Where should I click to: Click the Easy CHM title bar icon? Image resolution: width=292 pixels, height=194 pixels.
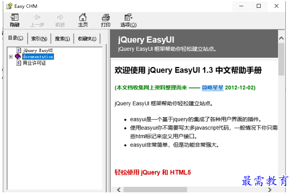9,6
